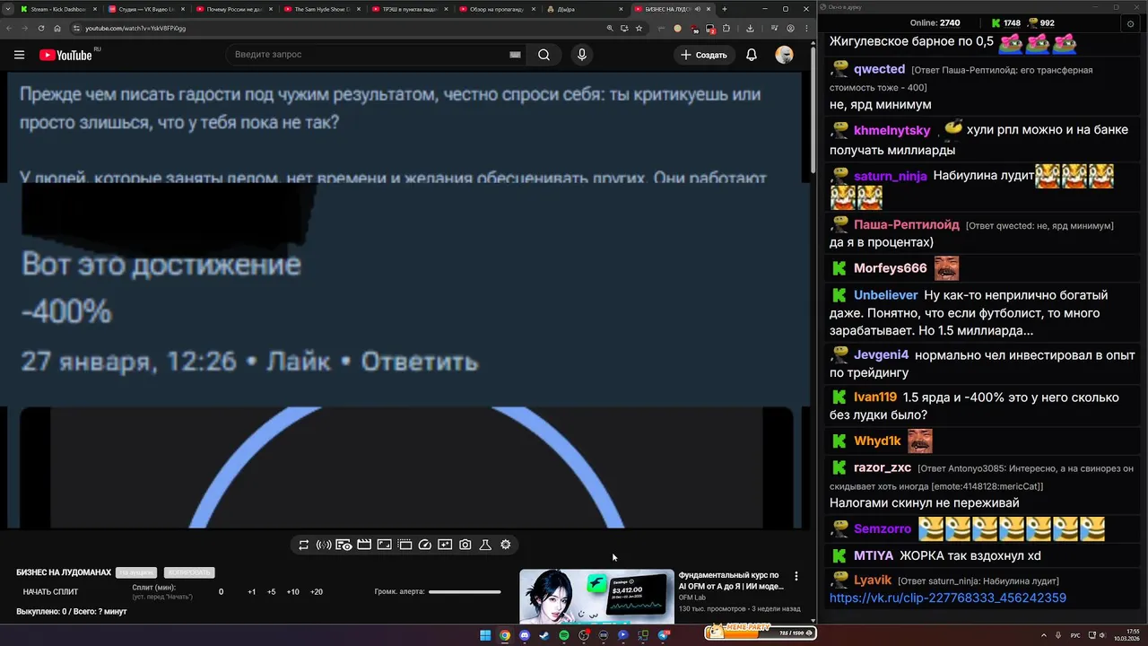Open the on-screen keyboard icon in search box
The image size is (1148, 646).
[515, 55]
